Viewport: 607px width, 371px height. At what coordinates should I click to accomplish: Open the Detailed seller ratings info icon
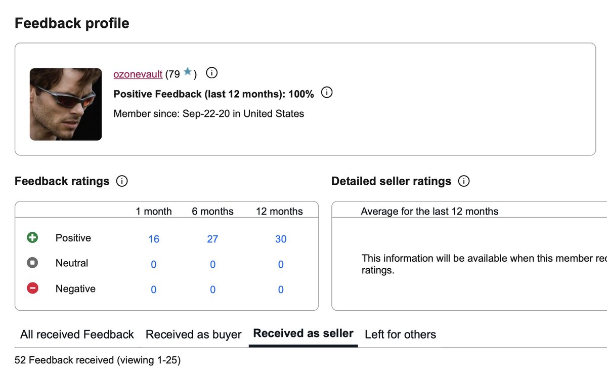click(463, 181)
